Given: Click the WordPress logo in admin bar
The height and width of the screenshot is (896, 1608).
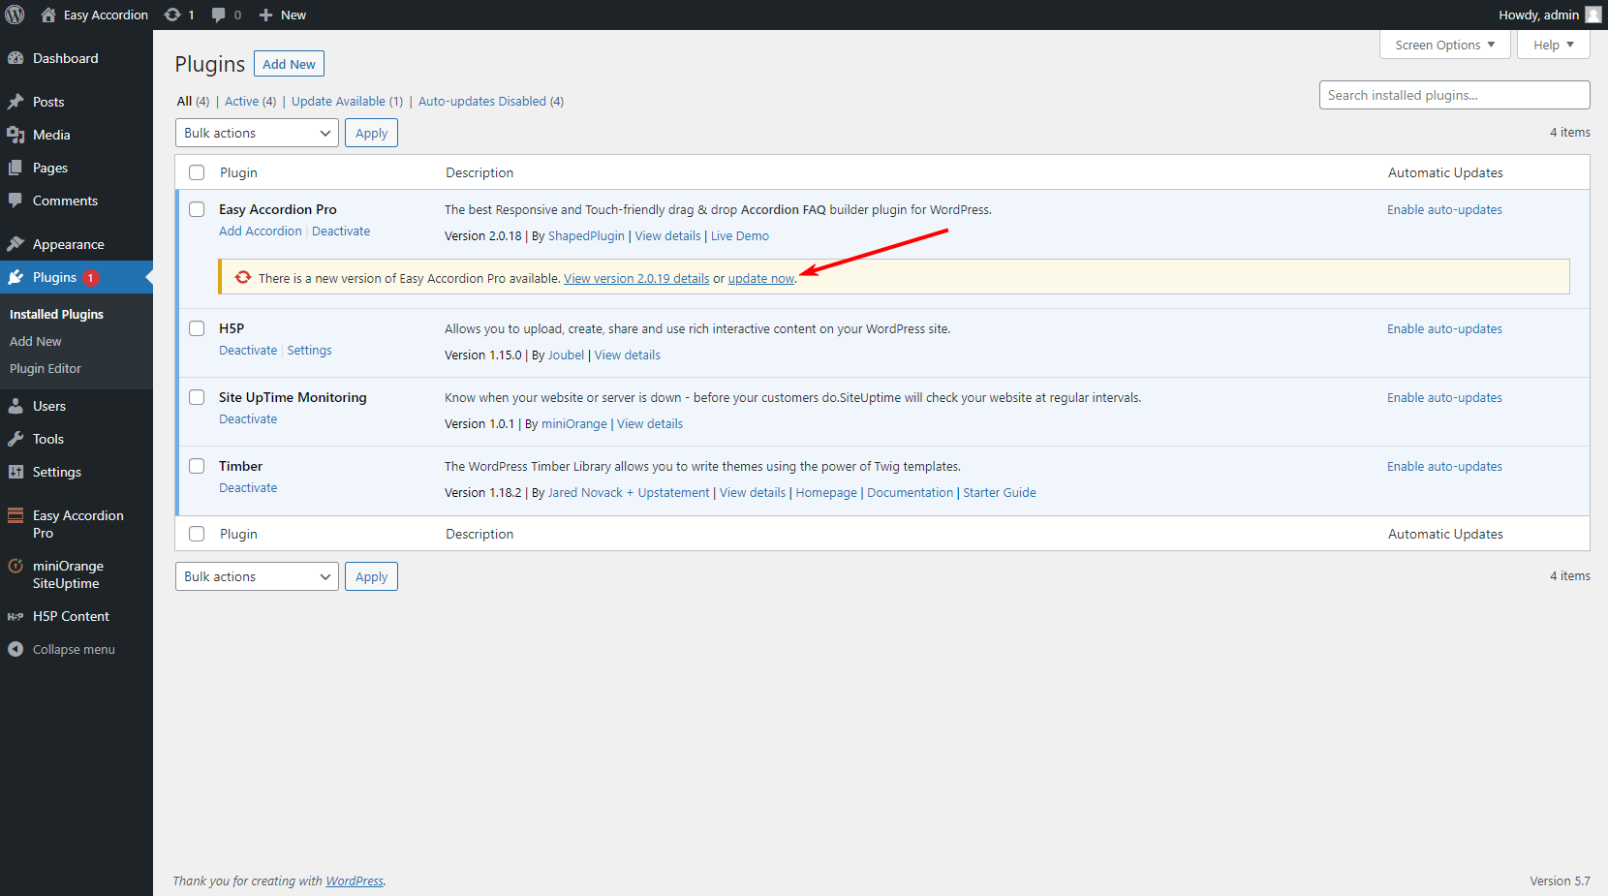Looking at the screenshot, I should [15, 15].
